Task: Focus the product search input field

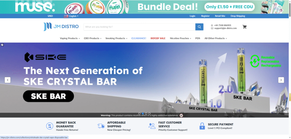Action: click(x=139, y=27)
